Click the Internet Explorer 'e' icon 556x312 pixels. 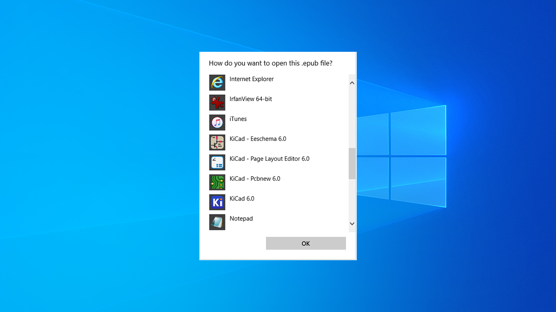click(x=217, y=83)
